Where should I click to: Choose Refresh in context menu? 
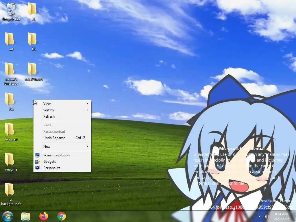(x=62, y=116)
